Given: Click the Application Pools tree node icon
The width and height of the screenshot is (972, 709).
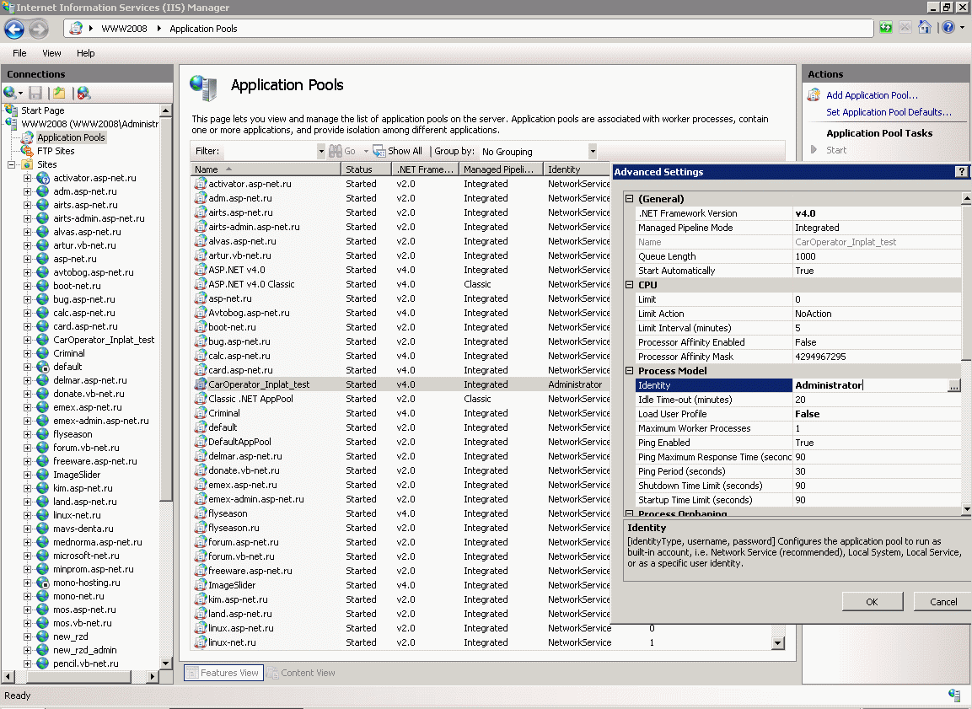Looking at the screenshot, I should pos(27,137).
